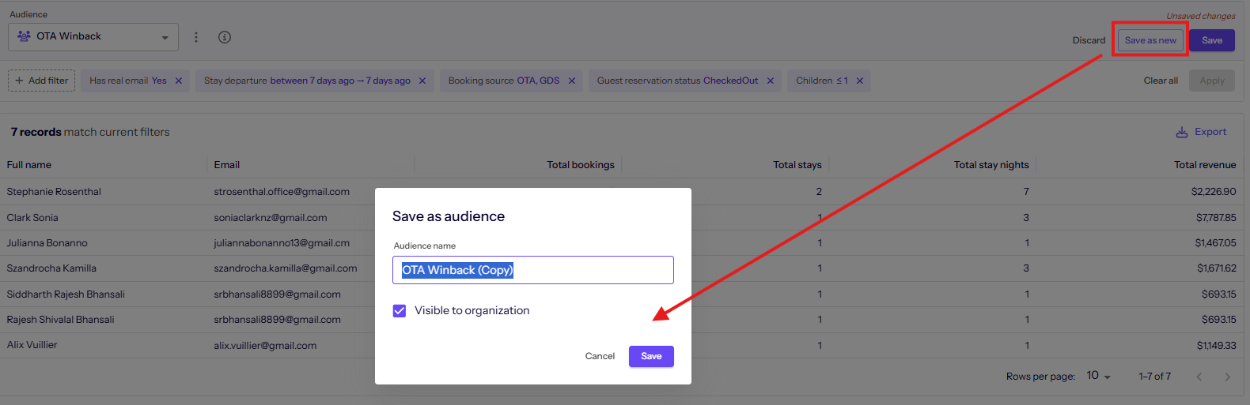Uncheck Visible to organization checkbox
The image size is (1250, 405).
[400, 311]
